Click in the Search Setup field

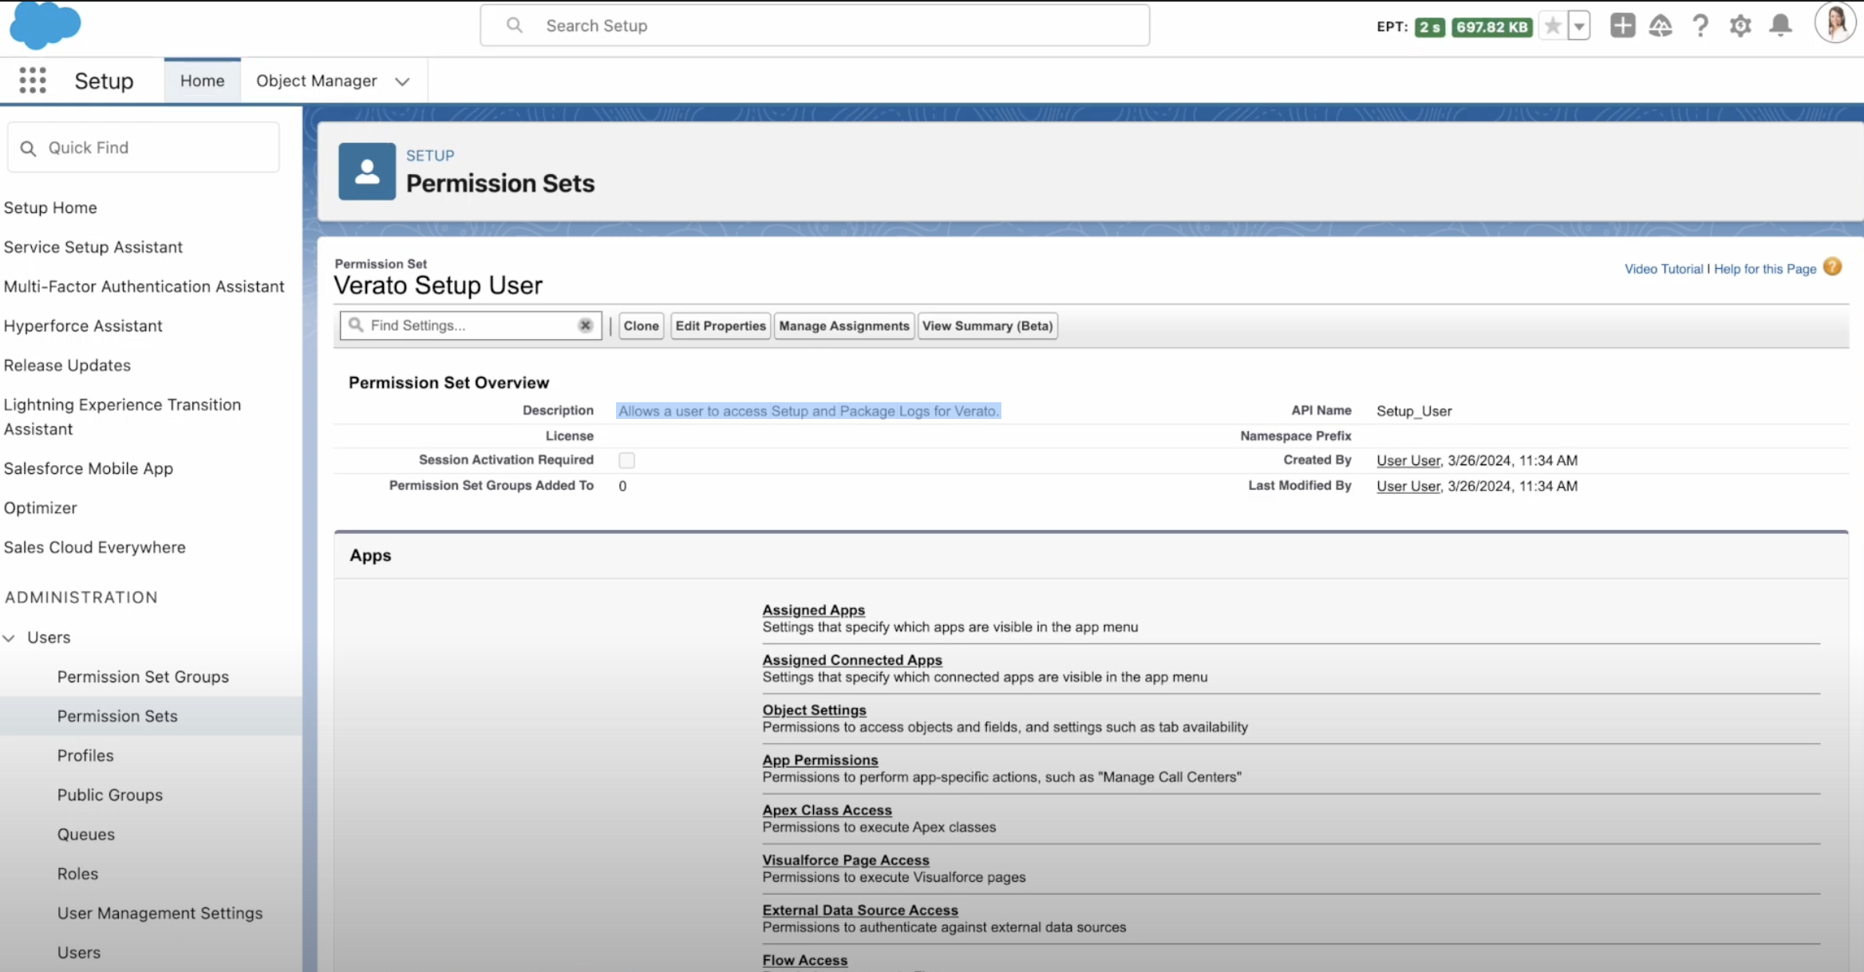pyautogui.click(x=815, y=26)
